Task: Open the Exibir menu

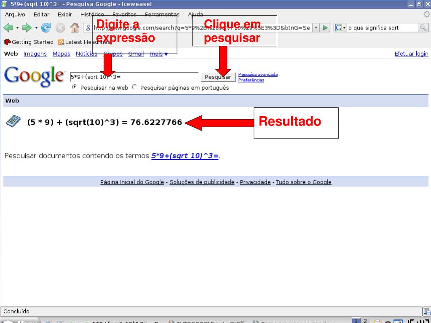Action: (x=65, y=15)
